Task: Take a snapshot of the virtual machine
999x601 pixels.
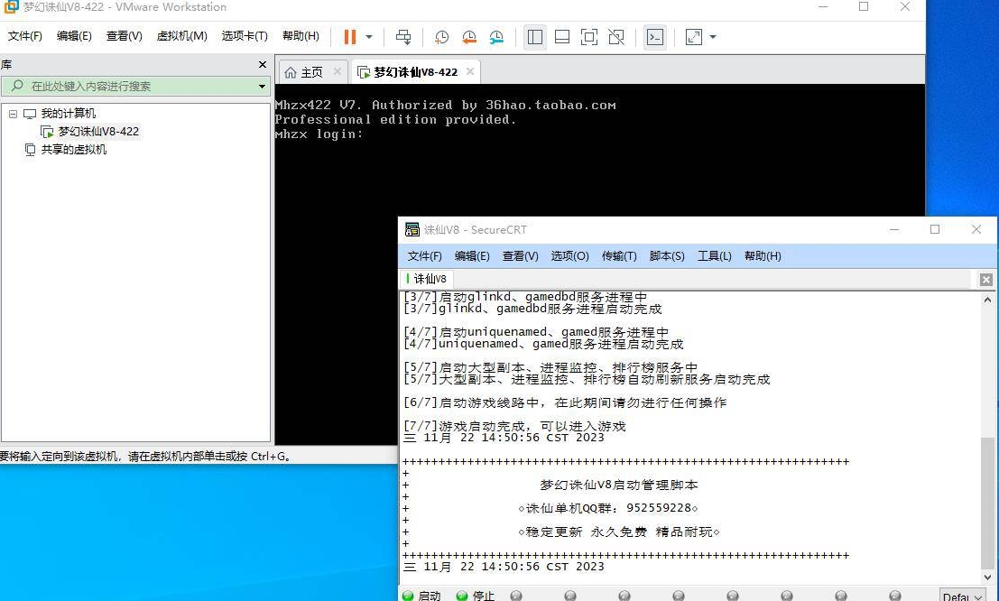Action: point(441,37)
